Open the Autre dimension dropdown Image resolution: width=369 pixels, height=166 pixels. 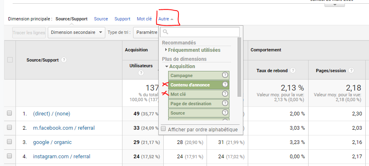pyautogui.click(x=166, y=19)
